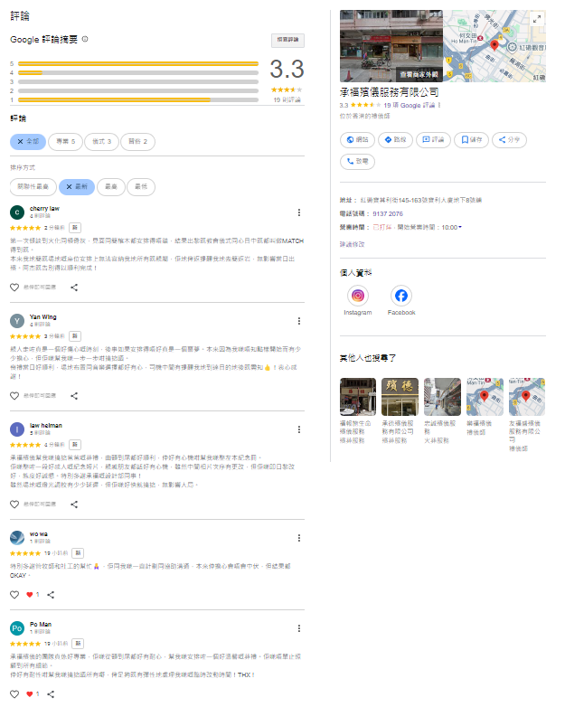Screen dimensions: 565x707
Task: Show the 4-star rating bar reviews
Action: pyautogui.click(x=138, y=72)
